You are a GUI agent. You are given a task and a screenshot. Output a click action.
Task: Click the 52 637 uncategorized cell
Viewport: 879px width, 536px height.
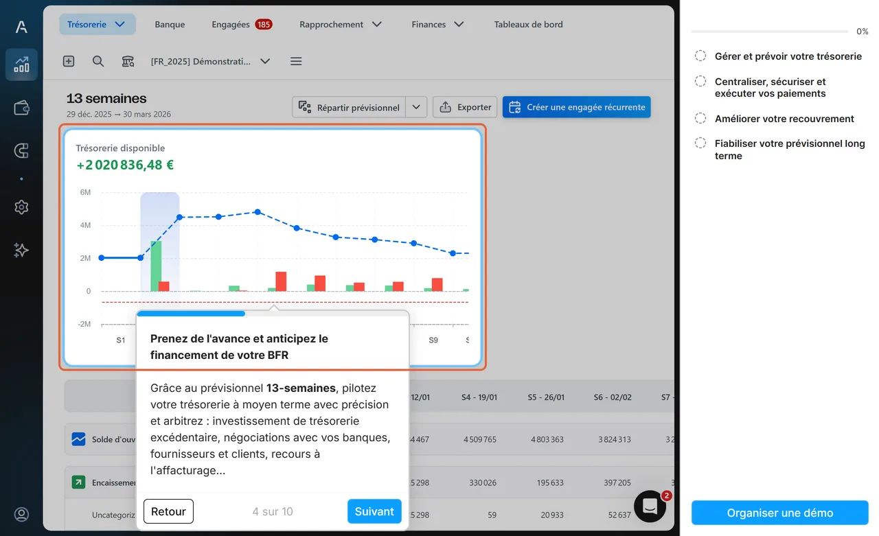(x=620, y=515)
